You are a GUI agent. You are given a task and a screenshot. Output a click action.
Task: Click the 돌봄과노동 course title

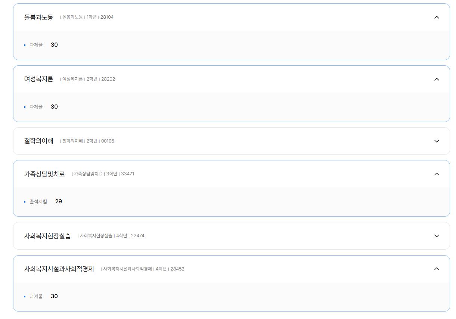click(39, 17)
